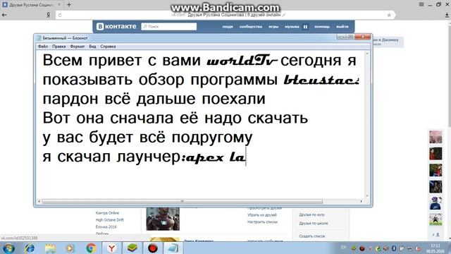Open the Формат menu in Notepad
This screenshot has width=451, height=254.
click(x=78, y=47)
